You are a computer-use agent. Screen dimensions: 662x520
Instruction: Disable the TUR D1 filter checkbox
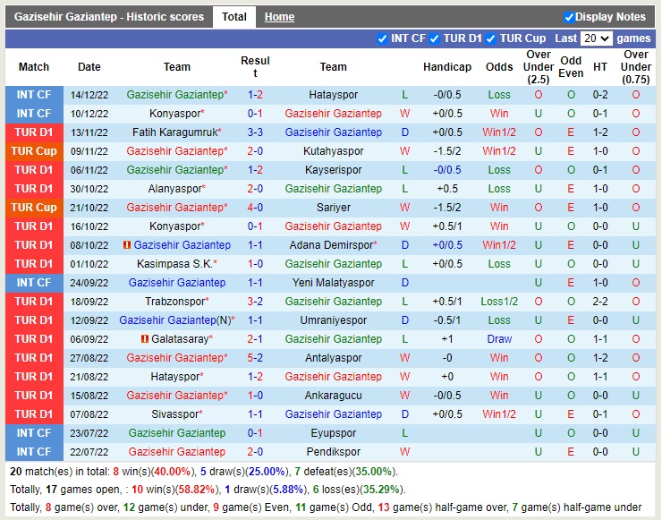(x=435, y=38)
